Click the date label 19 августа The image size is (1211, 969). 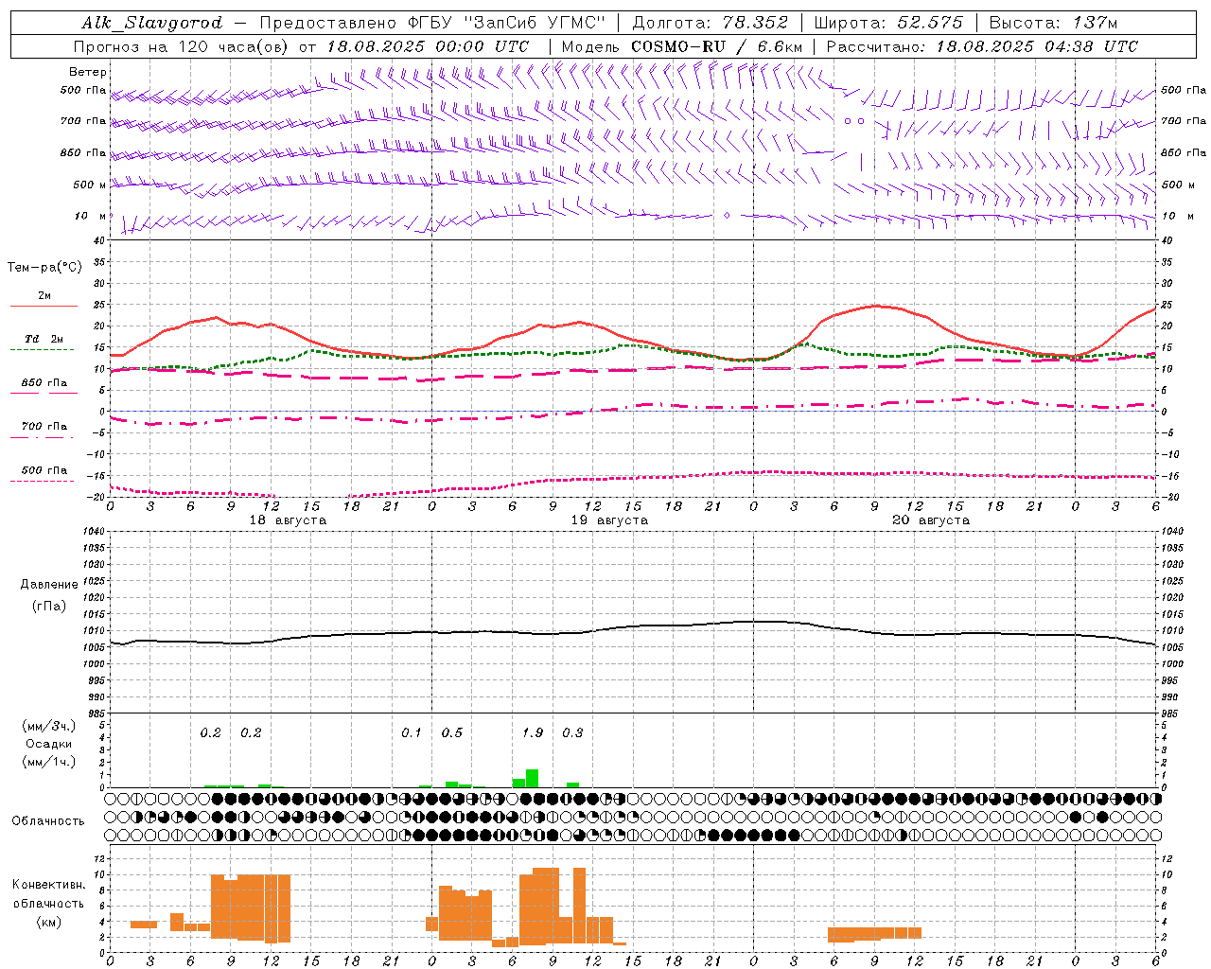coord(609,520)
